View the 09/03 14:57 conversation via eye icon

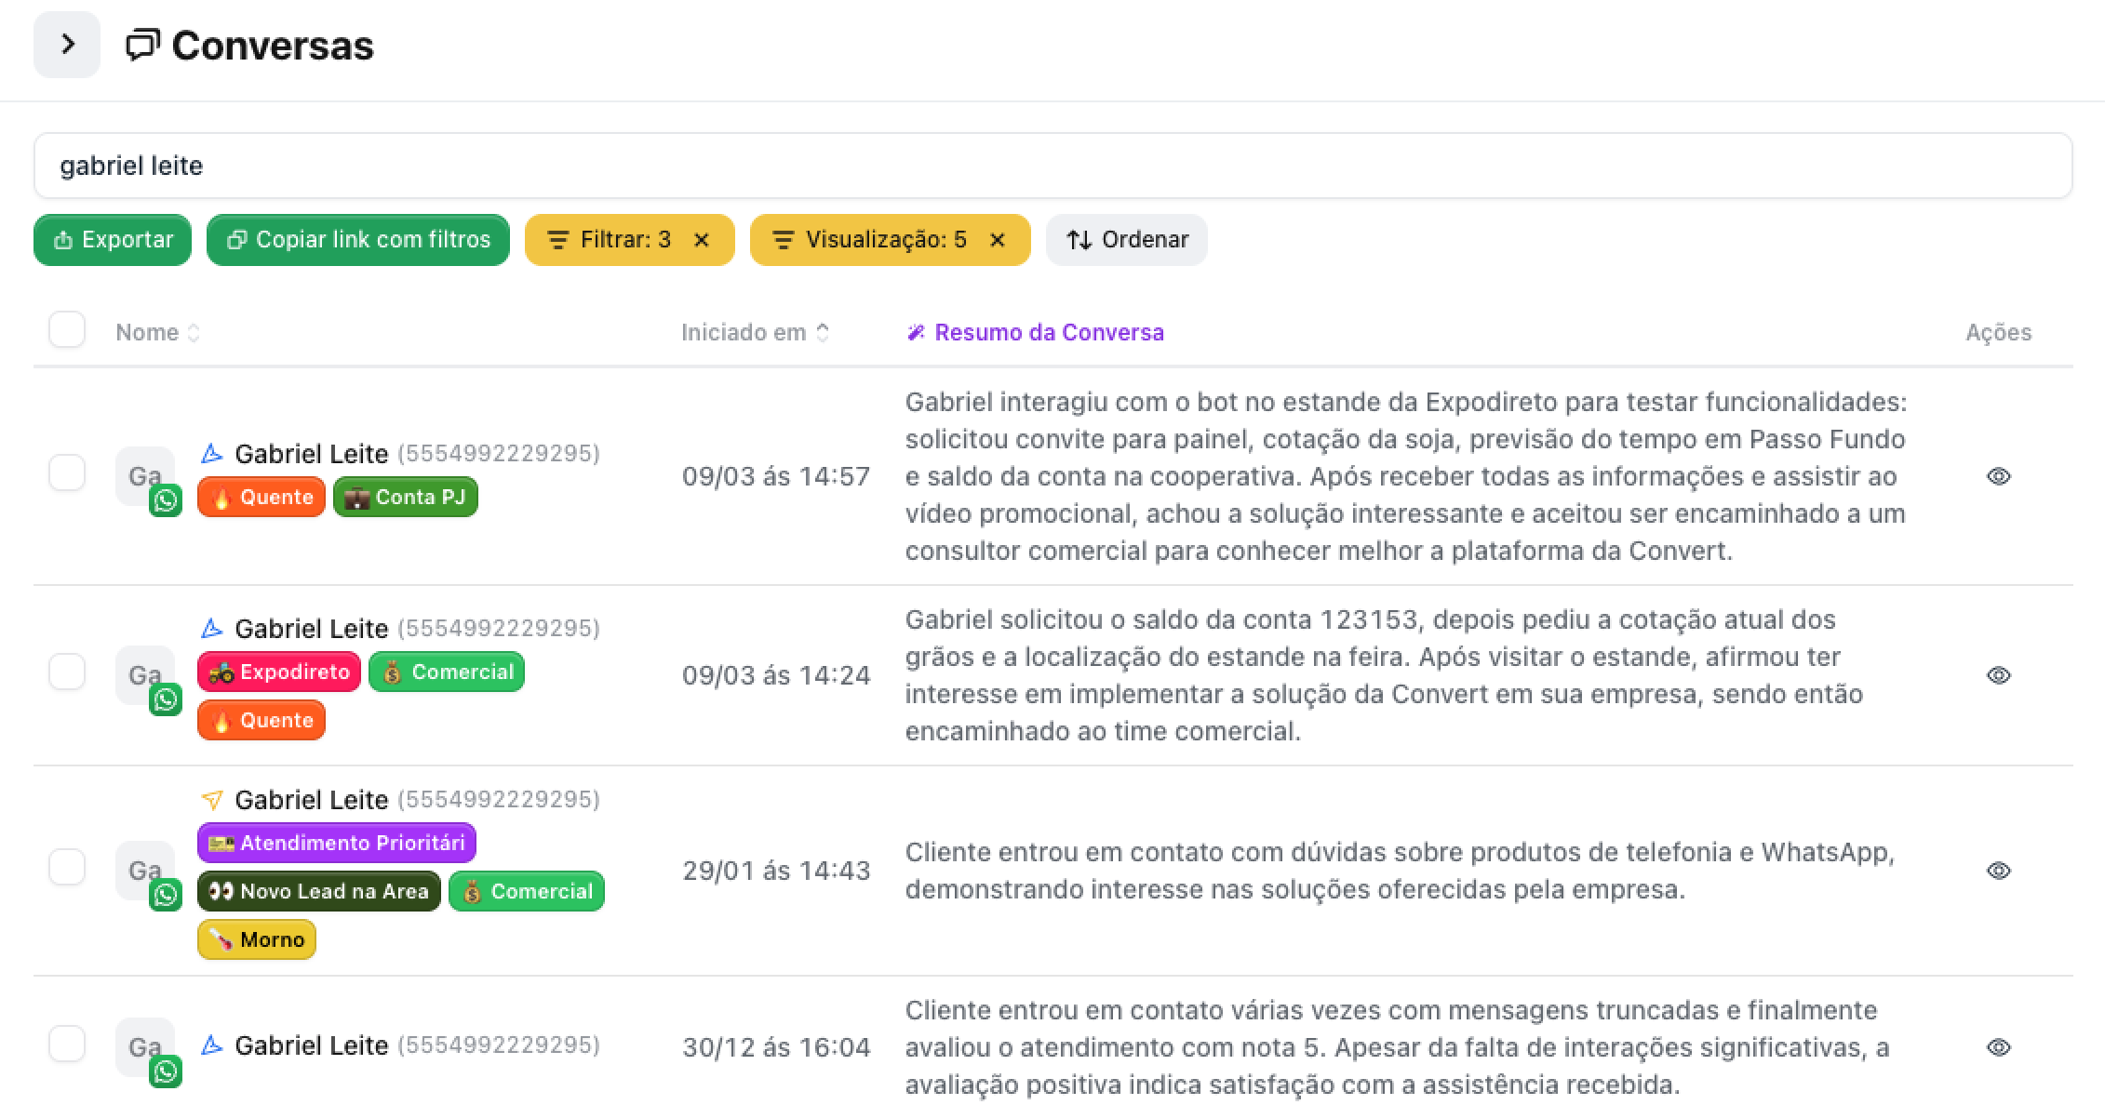coord(1999,476)
